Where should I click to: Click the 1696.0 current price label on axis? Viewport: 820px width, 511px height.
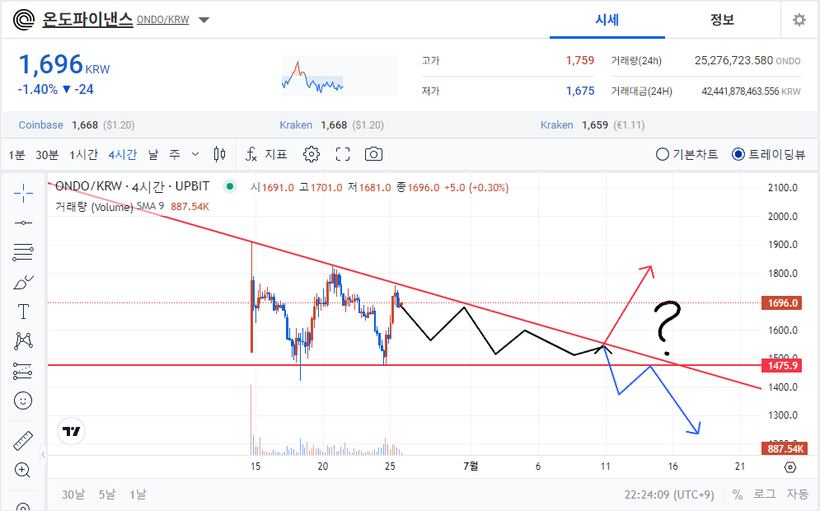[x=782, y=302]
